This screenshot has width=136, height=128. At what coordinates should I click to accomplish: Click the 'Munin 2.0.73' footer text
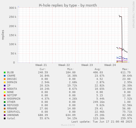[x=68, y=125]
